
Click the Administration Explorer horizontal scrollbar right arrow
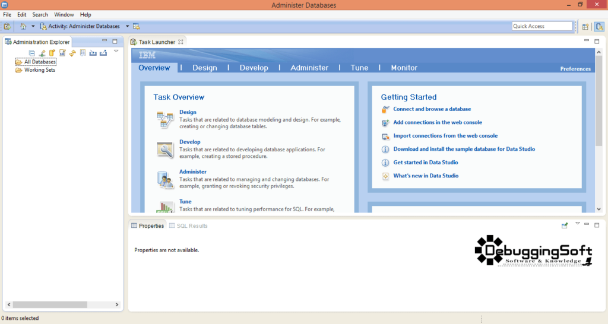tap(117, 304)
